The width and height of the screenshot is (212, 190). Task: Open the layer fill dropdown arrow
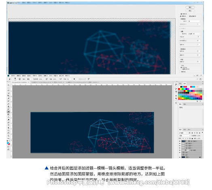coord(202,139)
